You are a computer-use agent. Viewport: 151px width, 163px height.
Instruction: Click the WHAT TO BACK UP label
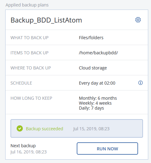30,38
